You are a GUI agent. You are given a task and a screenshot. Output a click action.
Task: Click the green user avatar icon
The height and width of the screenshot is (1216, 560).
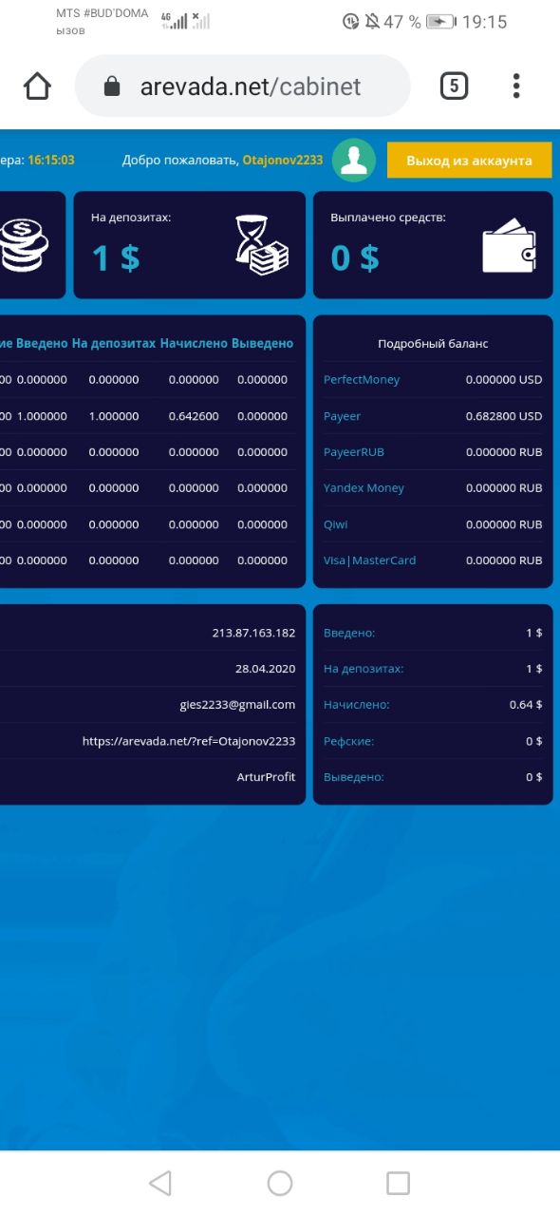tap(354, 160)
